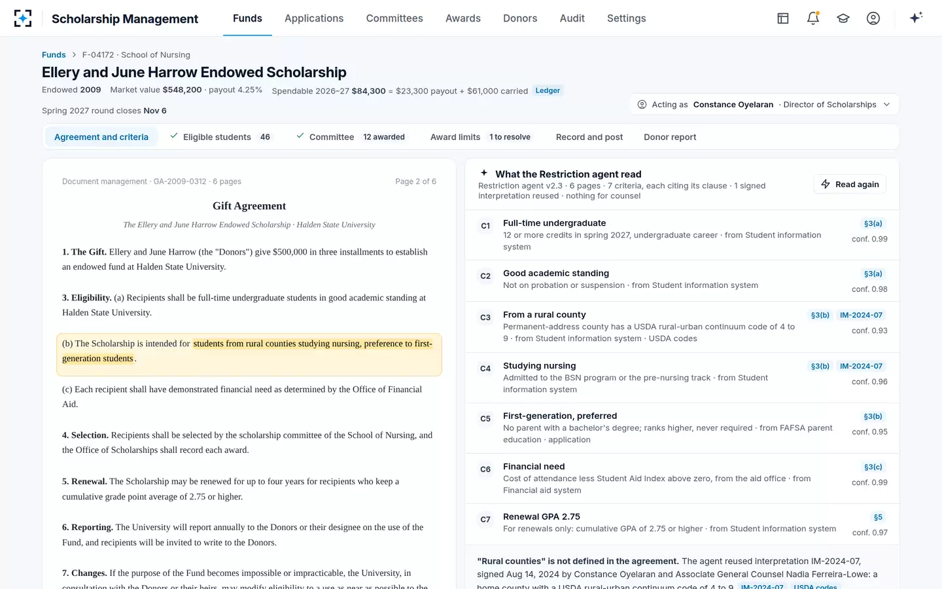
Task: Click the eligible students count "46"
Action: coord(265,137)
